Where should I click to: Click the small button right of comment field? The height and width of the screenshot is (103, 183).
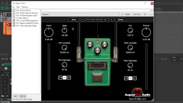[x=152, y=10]
